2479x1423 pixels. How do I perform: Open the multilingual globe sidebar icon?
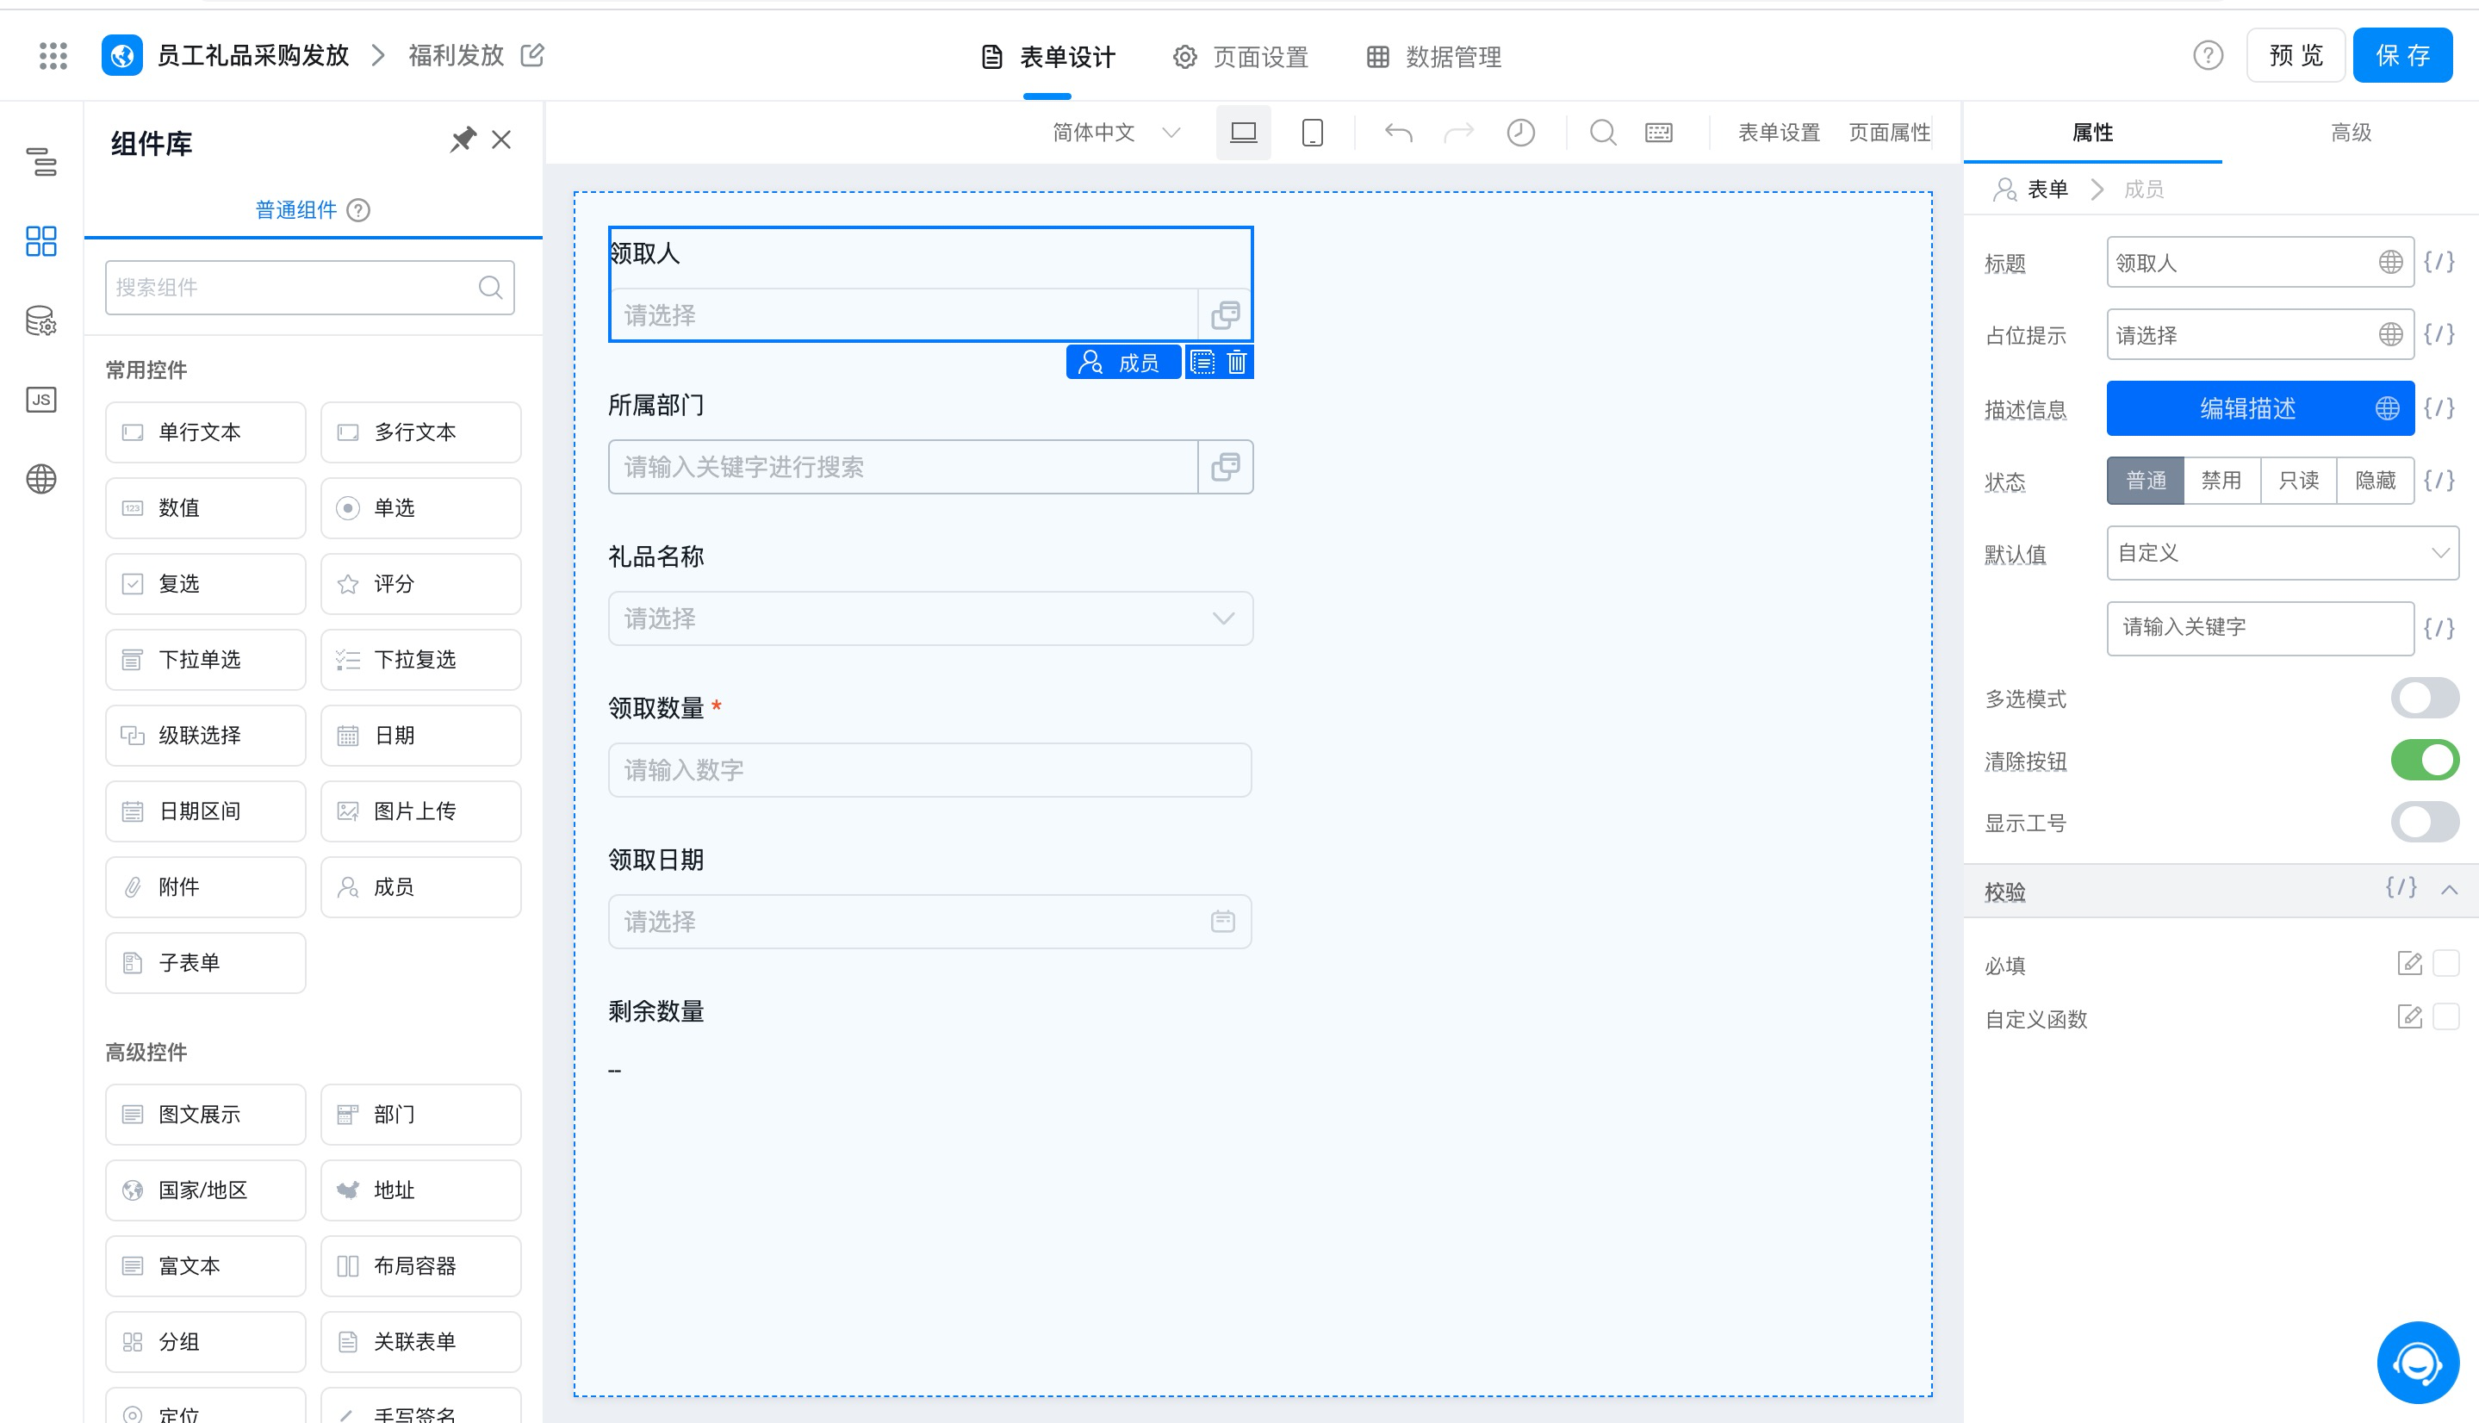tap(41, 479)
